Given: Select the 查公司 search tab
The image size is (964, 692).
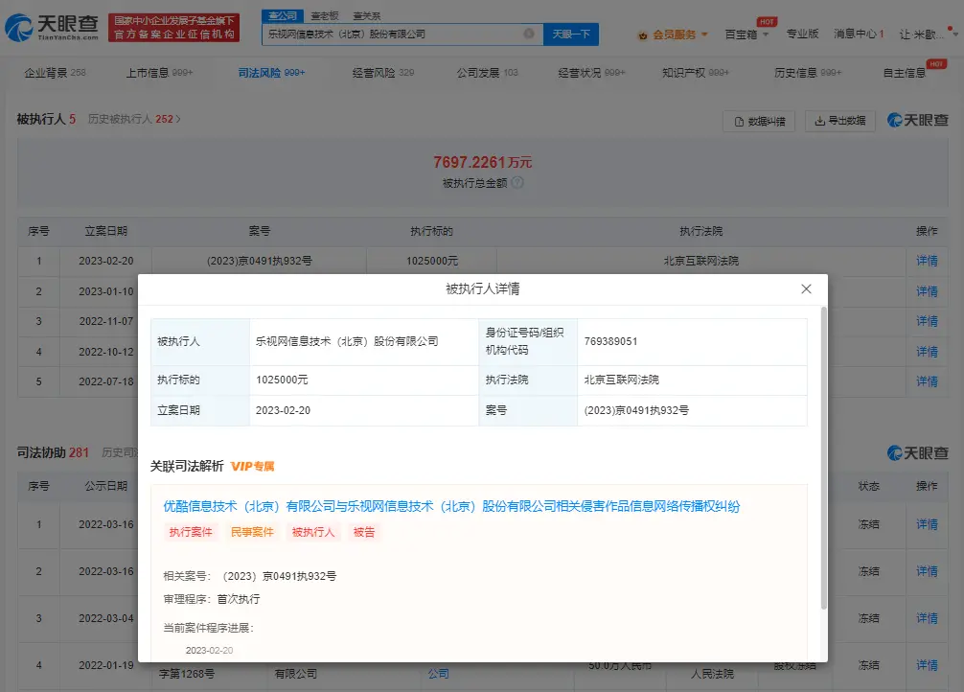Looking at the screenshot, I should [x=282, y=15].
